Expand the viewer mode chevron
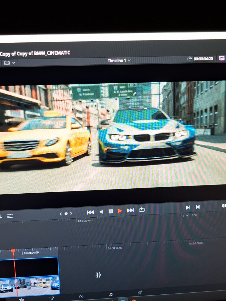 click(x=14, y=63)
